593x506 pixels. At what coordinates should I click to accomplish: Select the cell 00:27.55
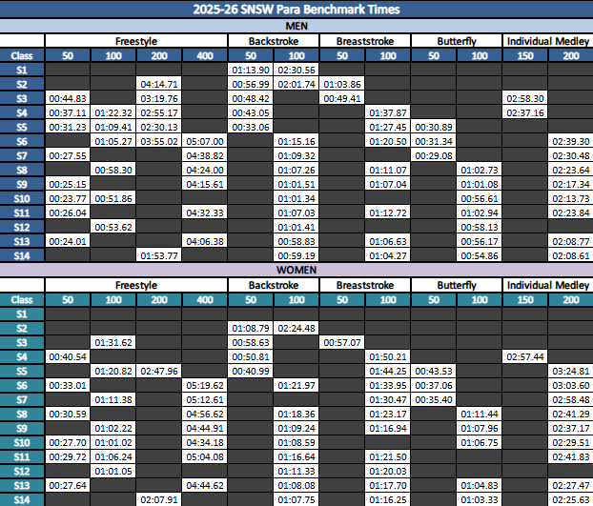(68, 155)
